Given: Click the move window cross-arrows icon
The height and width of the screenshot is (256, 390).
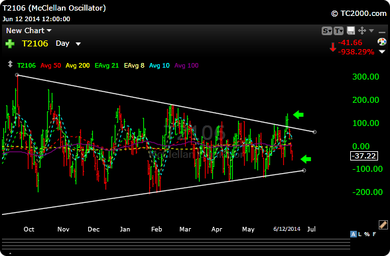Looking at the screenshot, I should coord(362,31).
